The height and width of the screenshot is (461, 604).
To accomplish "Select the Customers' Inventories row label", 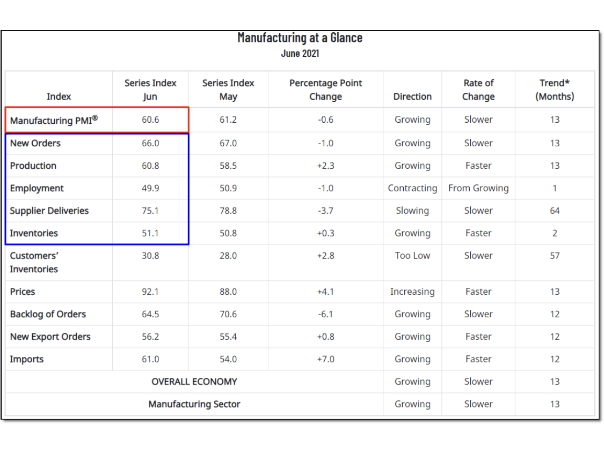I will (34, 262).
